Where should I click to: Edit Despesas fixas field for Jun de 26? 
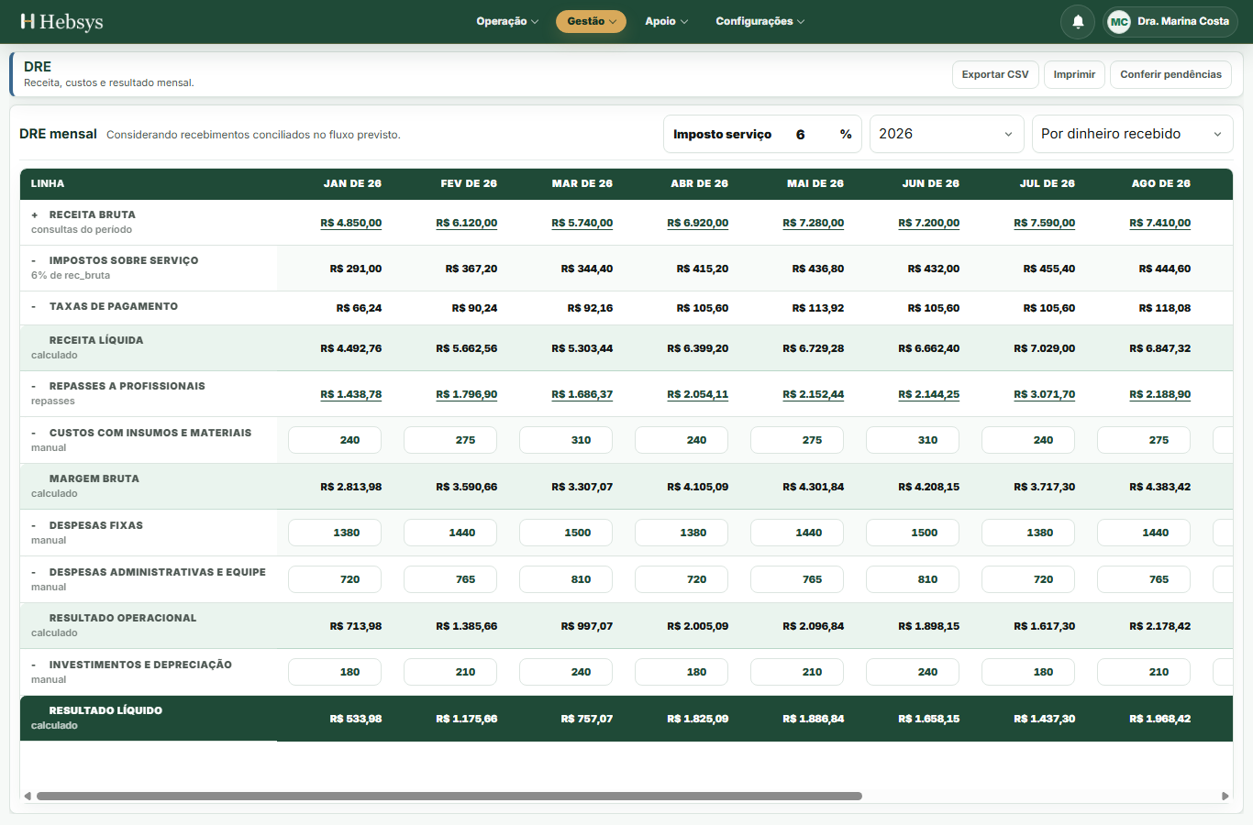click(913, 533)
